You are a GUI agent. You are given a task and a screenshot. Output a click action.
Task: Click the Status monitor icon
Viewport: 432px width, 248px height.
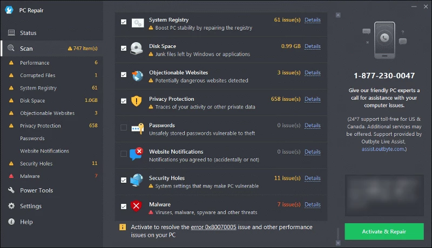[11, 33]
